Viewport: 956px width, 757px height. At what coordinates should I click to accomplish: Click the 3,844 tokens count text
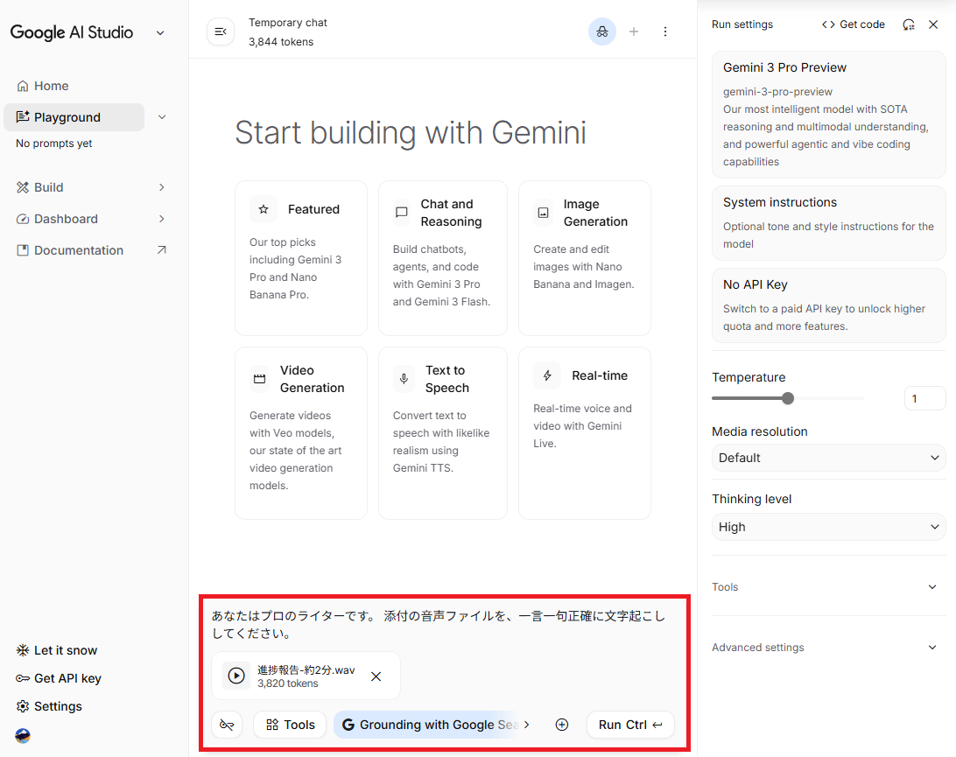(281, 42)
